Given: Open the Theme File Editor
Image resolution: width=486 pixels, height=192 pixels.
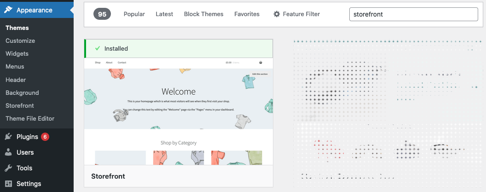Looking at the screenshot, I should point(30,118).
